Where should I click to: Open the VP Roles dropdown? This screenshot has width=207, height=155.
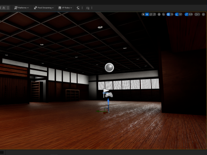tap(65, 8)
